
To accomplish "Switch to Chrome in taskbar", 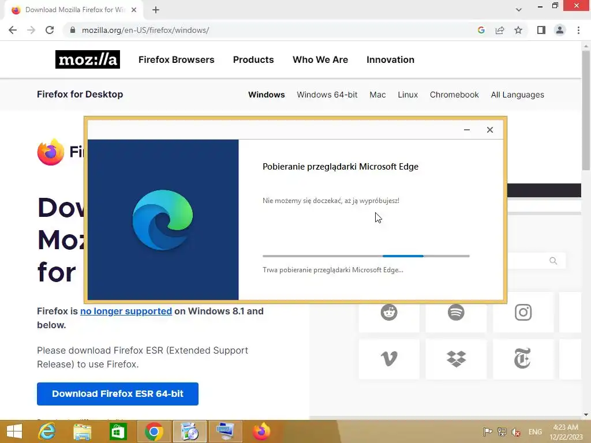I will [154, 431].
